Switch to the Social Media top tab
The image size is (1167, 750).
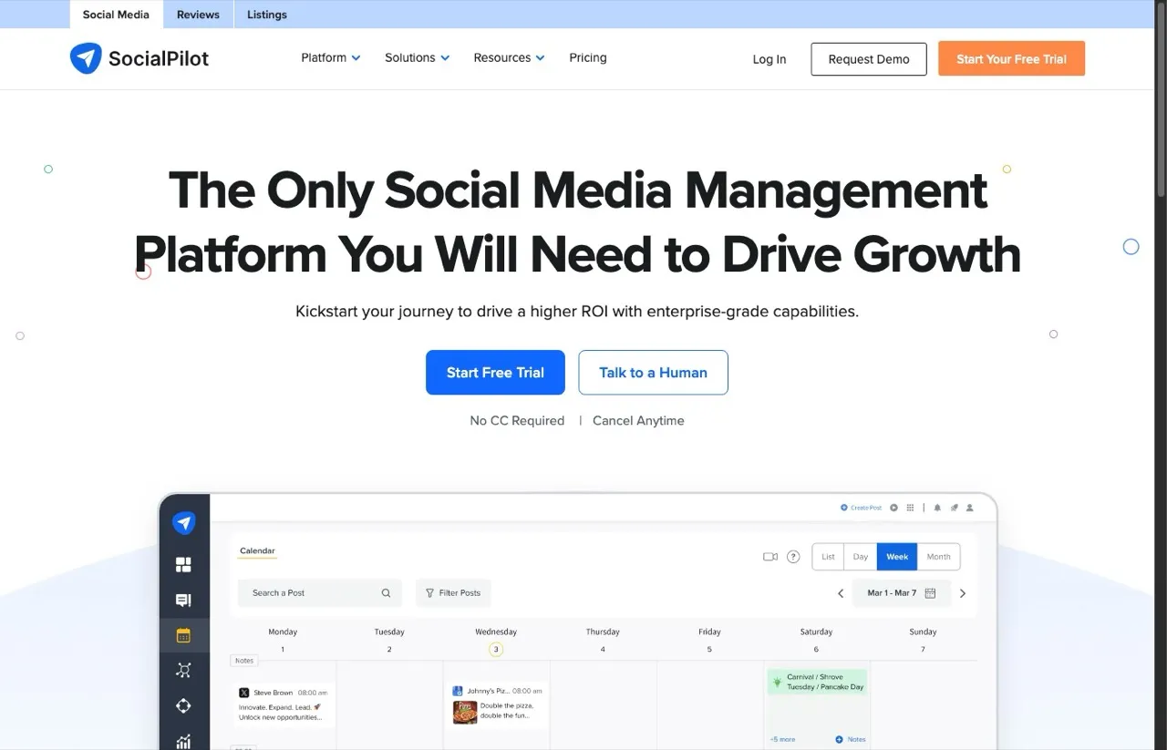(116, 15)
